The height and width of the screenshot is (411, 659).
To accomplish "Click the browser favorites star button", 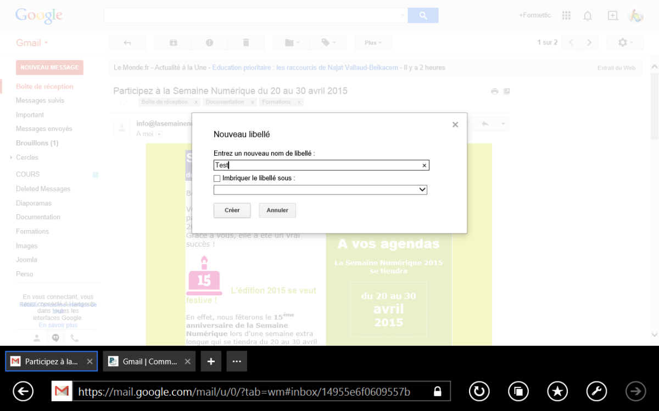I will click(557, 391).
